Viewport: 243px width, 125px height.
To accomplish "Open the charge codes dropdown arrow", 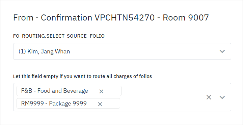I will click(x=222, y=97).
